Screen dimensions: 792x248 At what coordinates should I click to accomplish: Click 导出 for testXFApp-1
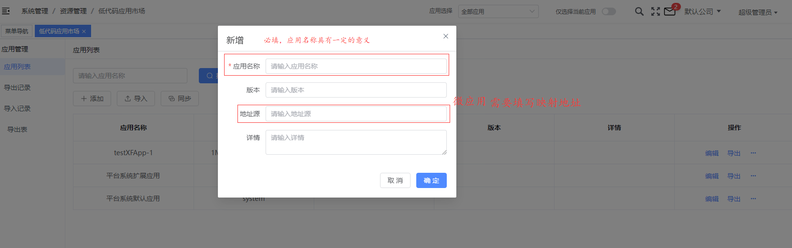tap(734, 153)
